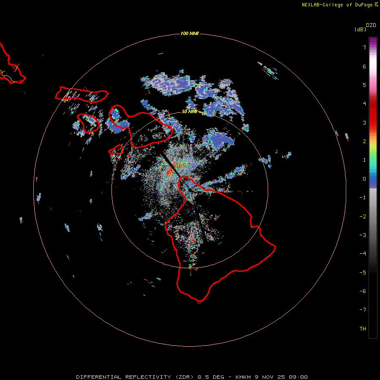Click the -7 value on color scale
Viewport: 380px width, 380px height.
pyautogui.click(x=363, y=310)
